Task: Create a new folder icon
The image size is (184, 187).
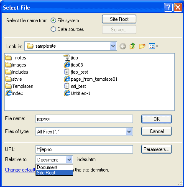Action: (142, 46)
